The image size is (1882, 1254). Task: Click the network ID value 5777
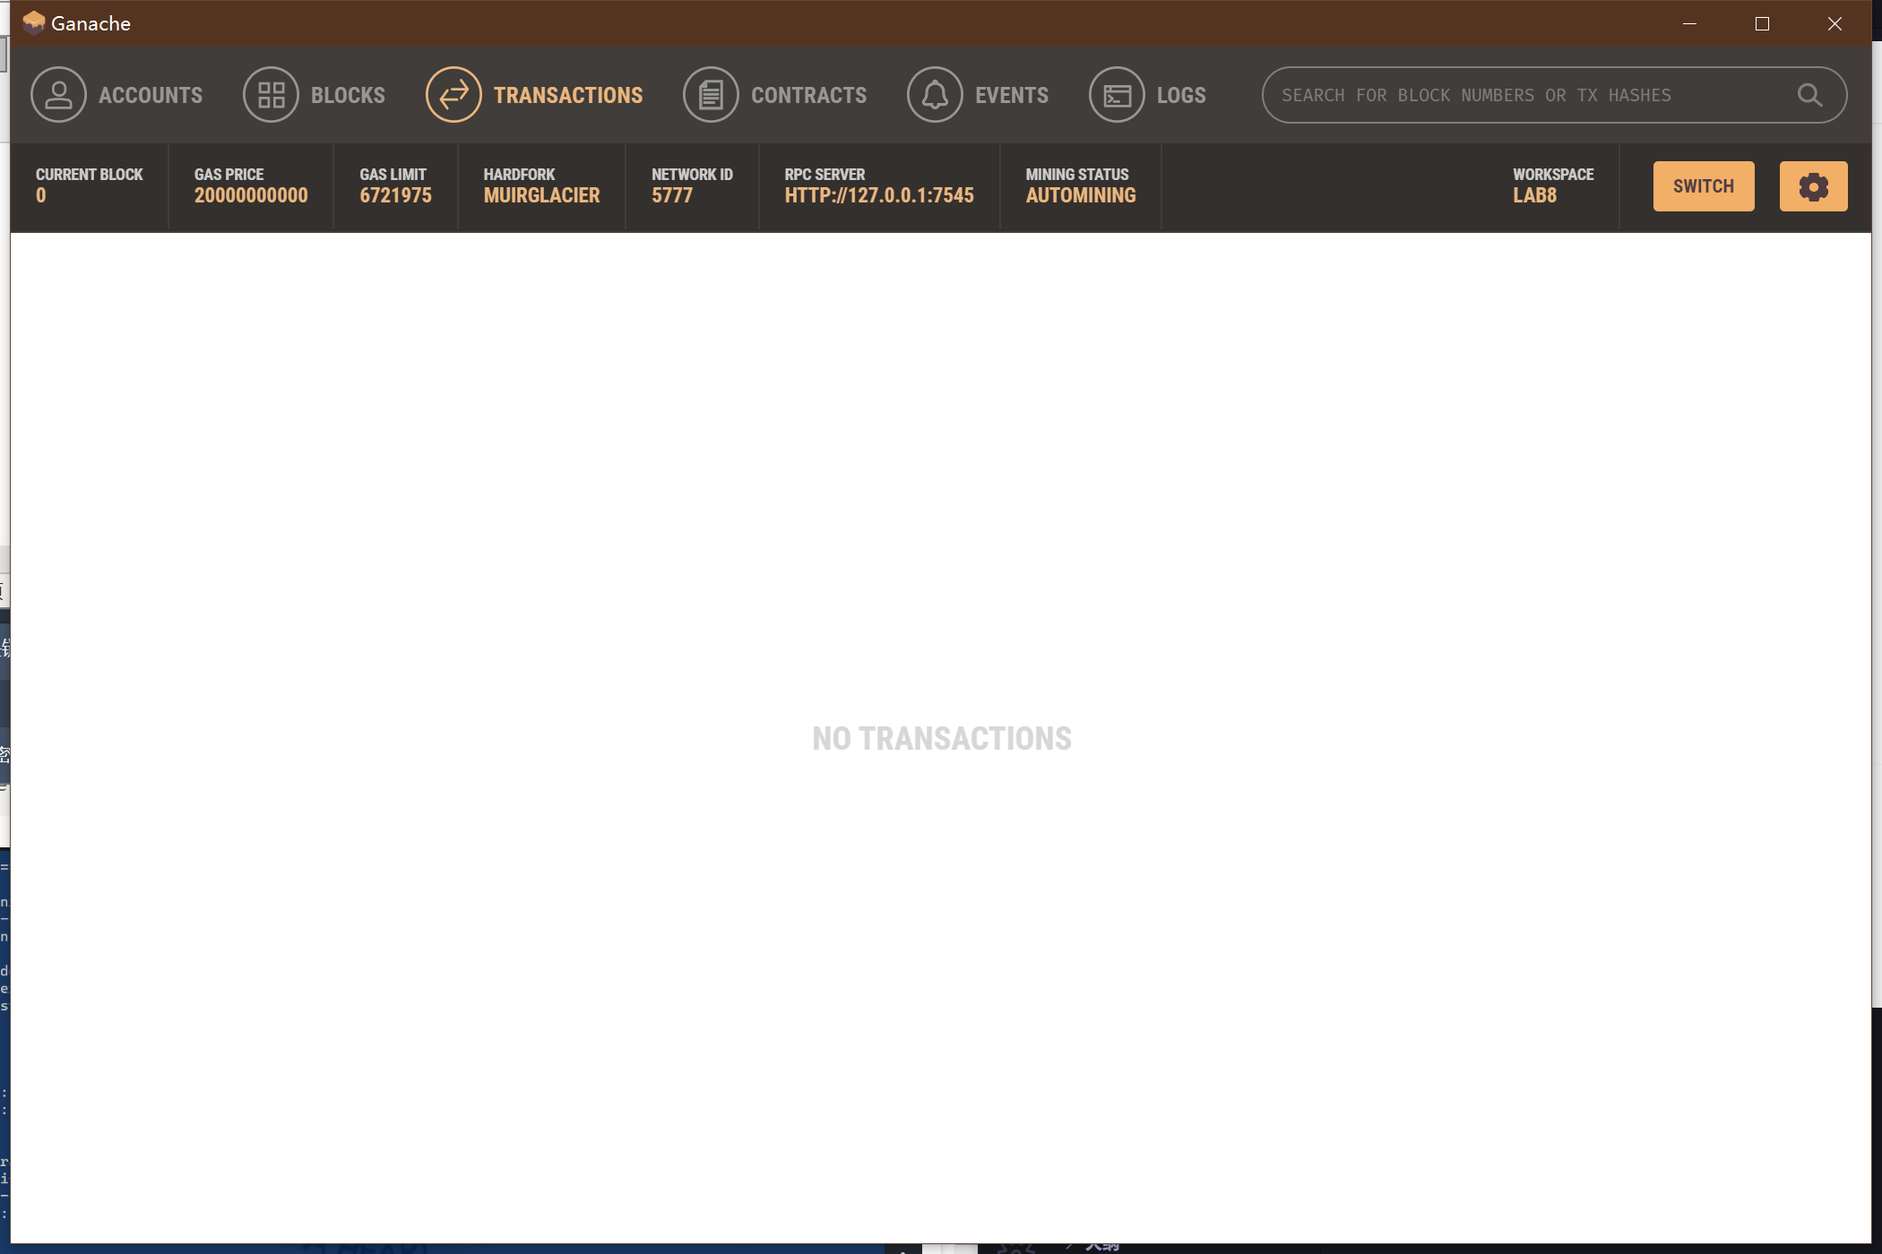672,195
